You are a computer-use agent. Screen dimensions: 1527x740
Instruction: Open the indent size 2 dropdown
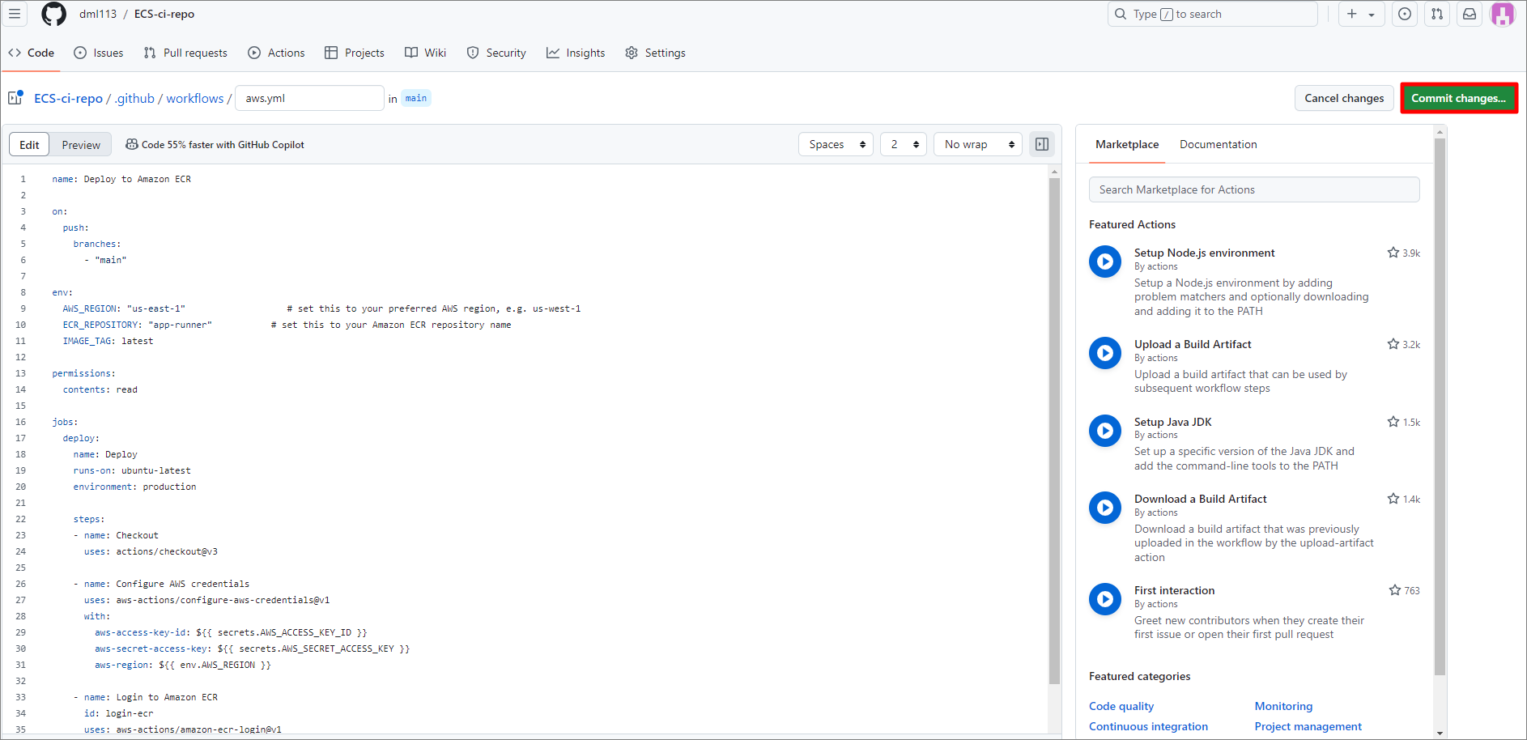click(904, 144)
